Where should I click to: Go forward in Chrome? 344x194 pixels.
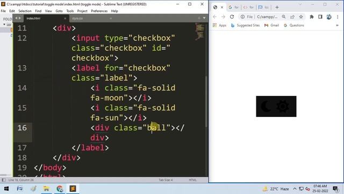point(224,17)
